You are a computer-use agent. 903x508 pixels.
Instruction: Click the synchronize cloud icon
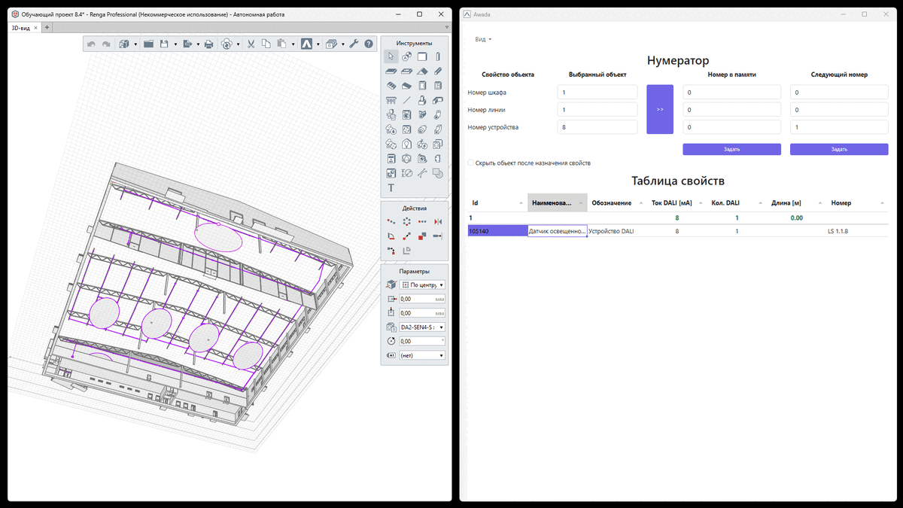[227, 44]
